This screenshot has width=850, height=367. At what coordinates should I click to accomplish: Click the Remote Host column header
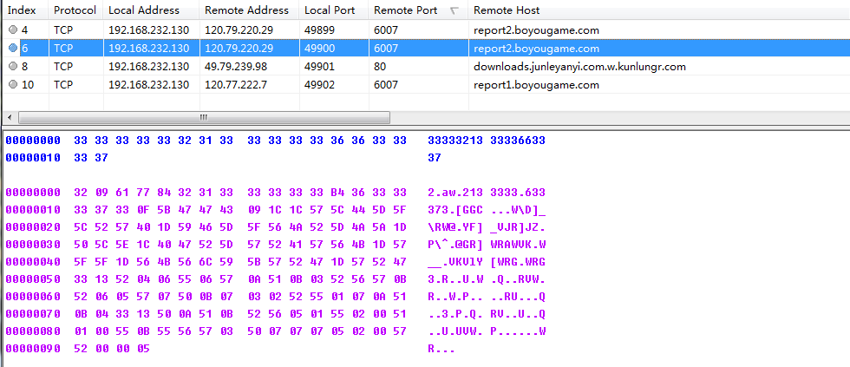[x=659, y=10]
